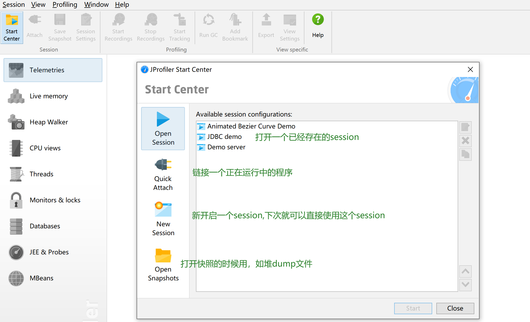Switch to the Quick Attach tab
Screen dimensions: 530x322
(x=163, y=174)
